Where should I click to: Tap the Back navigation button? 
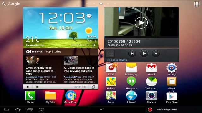(x=6, y=110)
